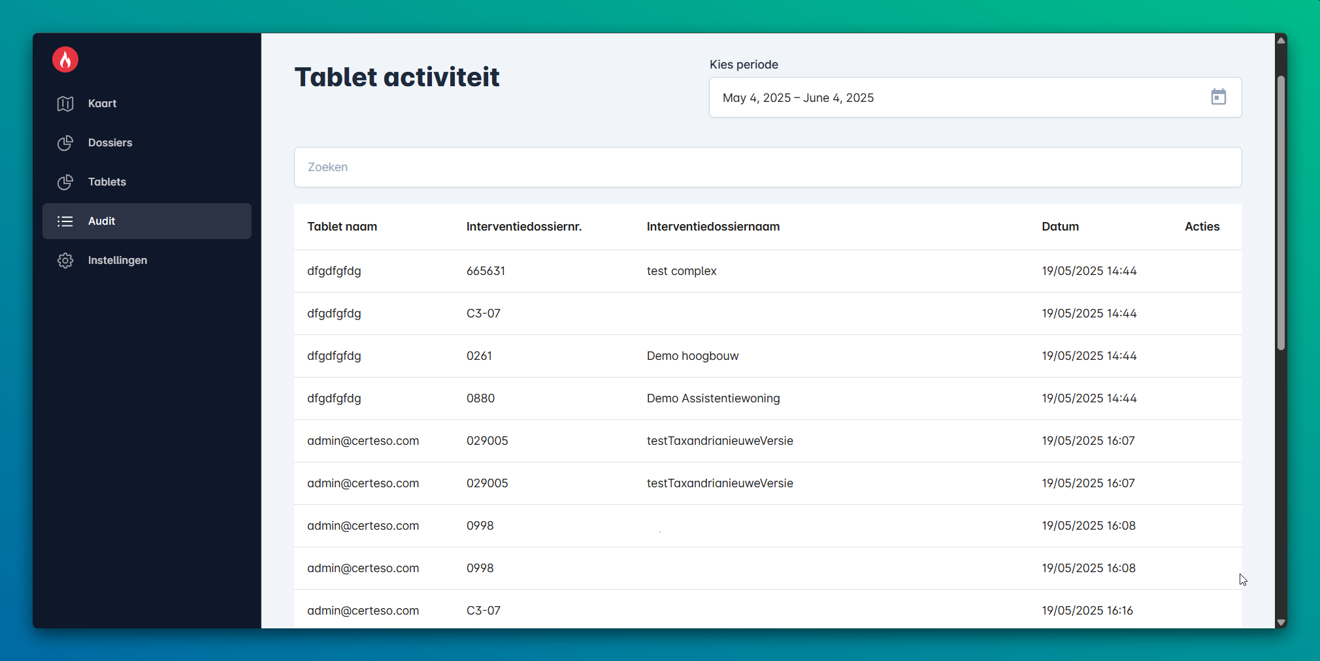
Task: Select the Demo hoogbouw row
Action: point(693,356)
